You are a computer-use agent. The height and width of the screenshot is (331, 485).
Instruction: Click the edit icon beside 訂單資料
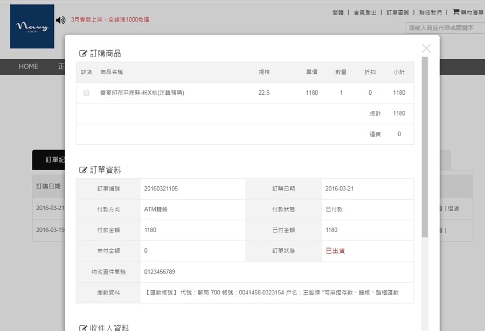83,170
